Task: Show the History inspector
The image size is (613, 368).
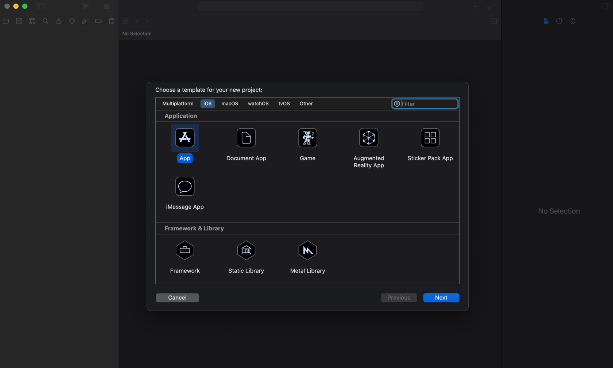Action: (559, 21)
